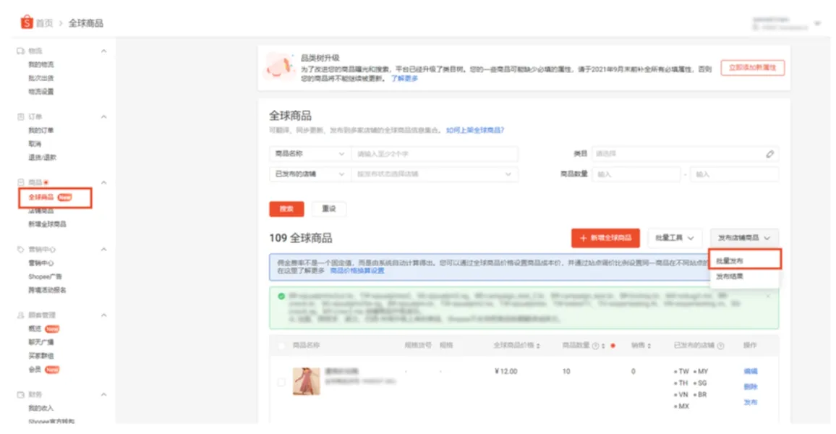This screenshot has height=434, width=836.
Task: Collapse the 物流 sidebar section
Action: coord(103,50)
